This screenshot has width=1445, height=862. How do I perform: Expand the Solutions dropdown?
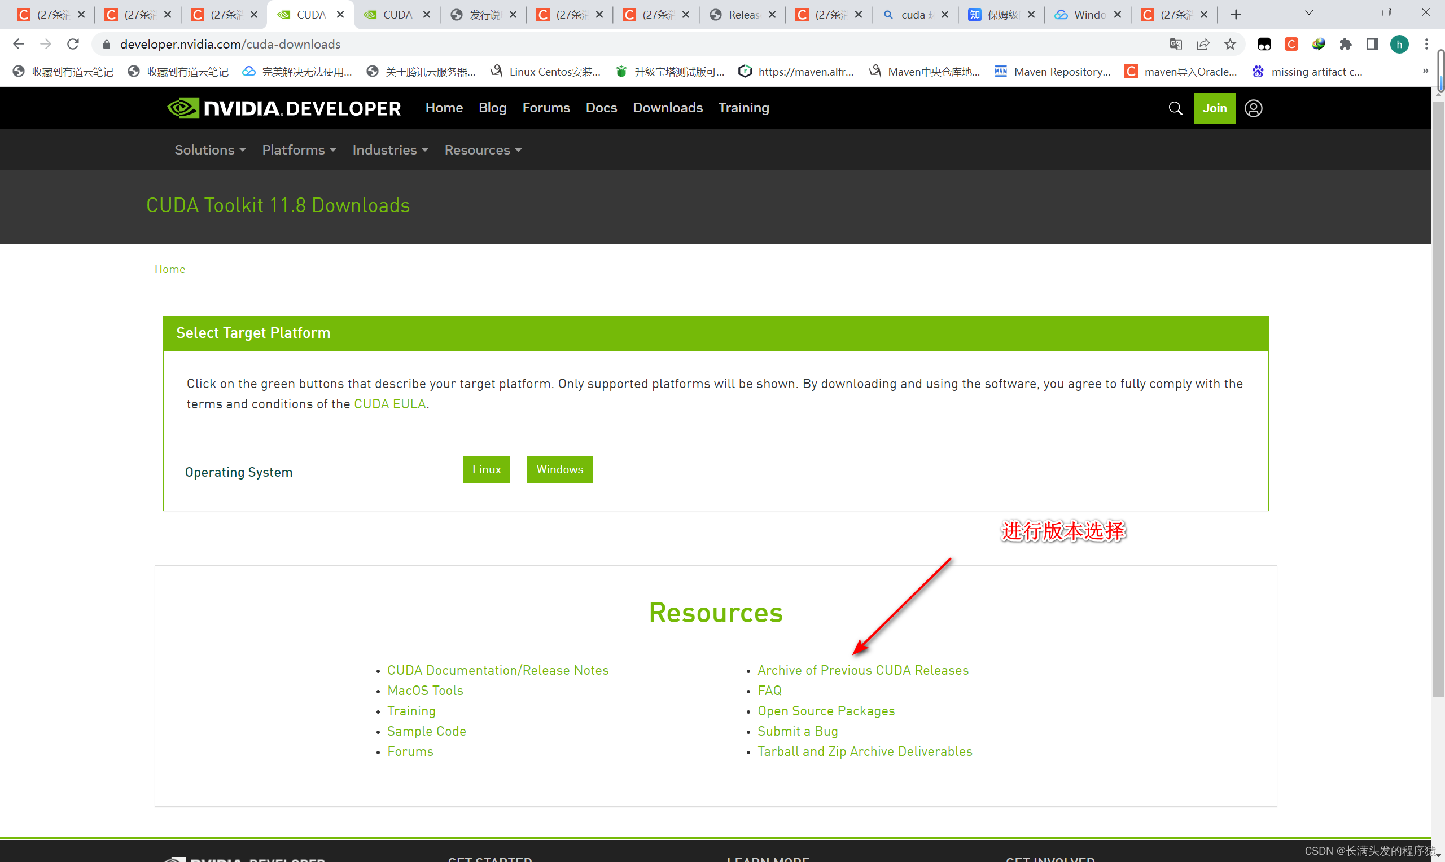(211, 150)
